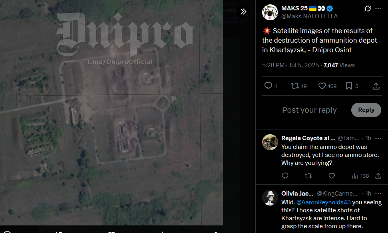Open Regele Coyote's profile avatar
This screenshot has width=388, height=233.
pyautogui.click(x=270, y=142)
